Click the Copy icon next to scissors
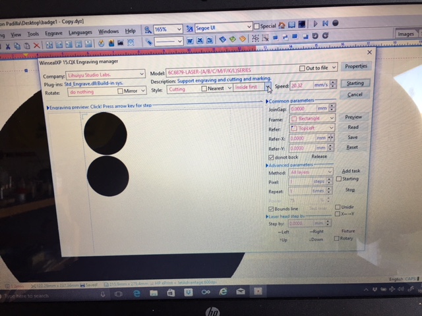422x316 pixels. coord(17,46)
